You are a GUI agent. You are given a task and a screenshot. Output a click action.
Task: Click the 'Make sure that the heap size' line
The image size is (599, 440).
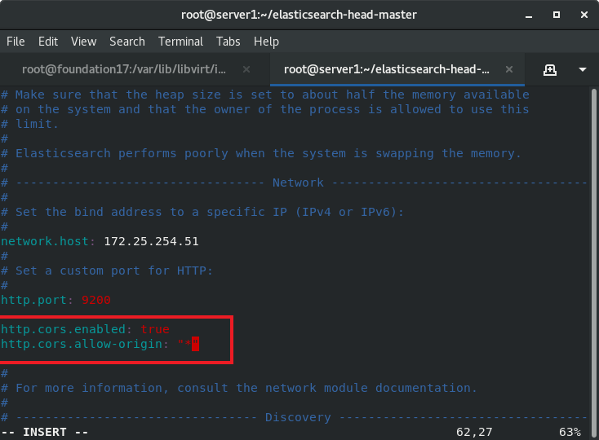point(265,95)
